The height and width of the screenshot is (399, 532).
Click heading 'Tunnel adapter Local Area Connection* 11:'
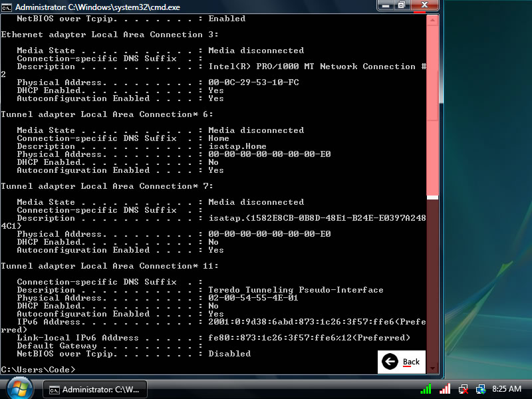(110, 266)
